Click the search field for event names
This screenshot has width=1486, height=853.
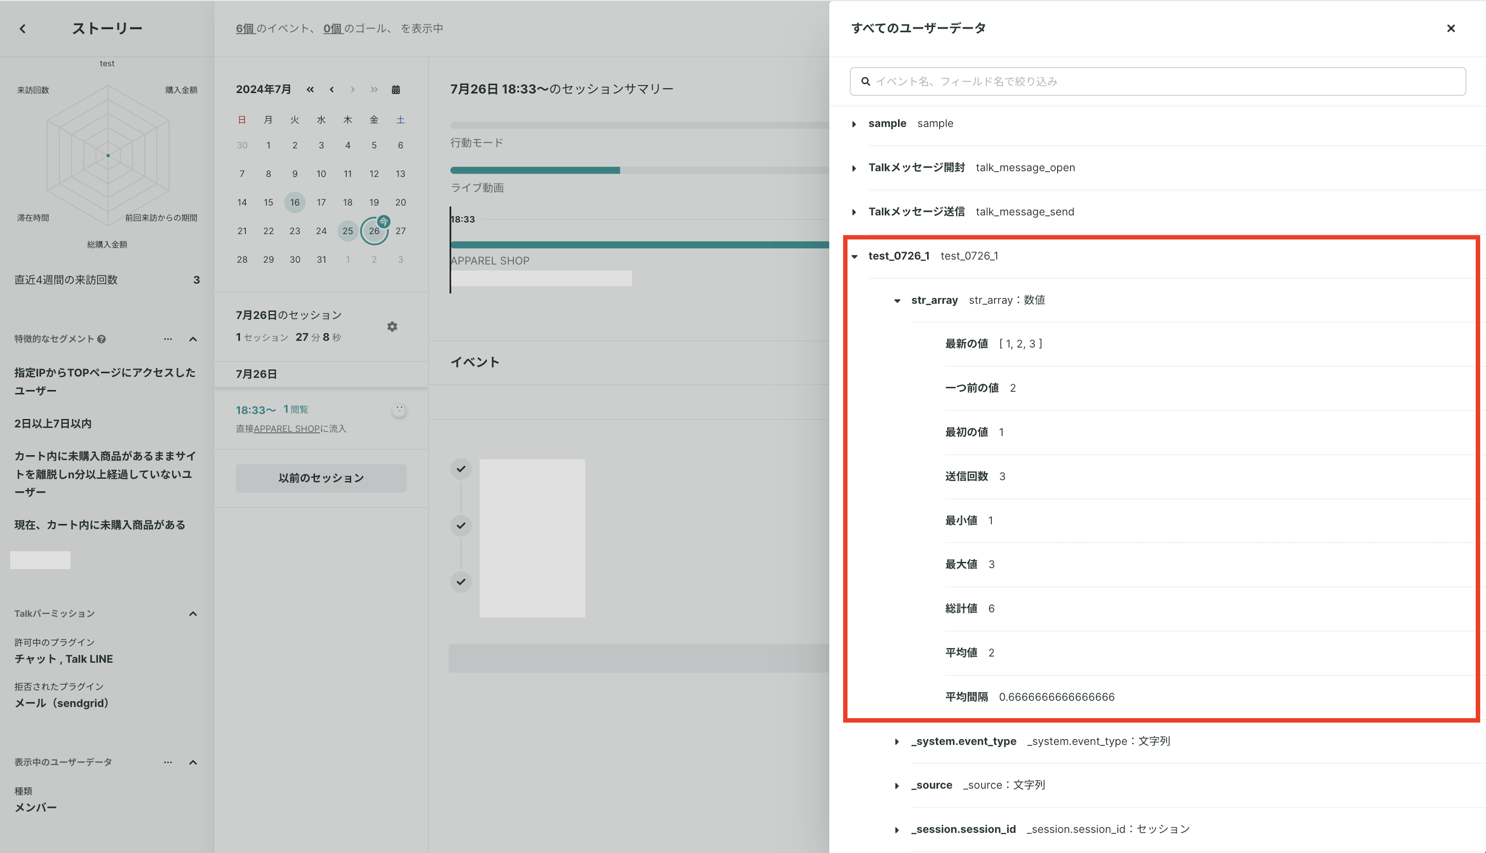pos(1157,81)
